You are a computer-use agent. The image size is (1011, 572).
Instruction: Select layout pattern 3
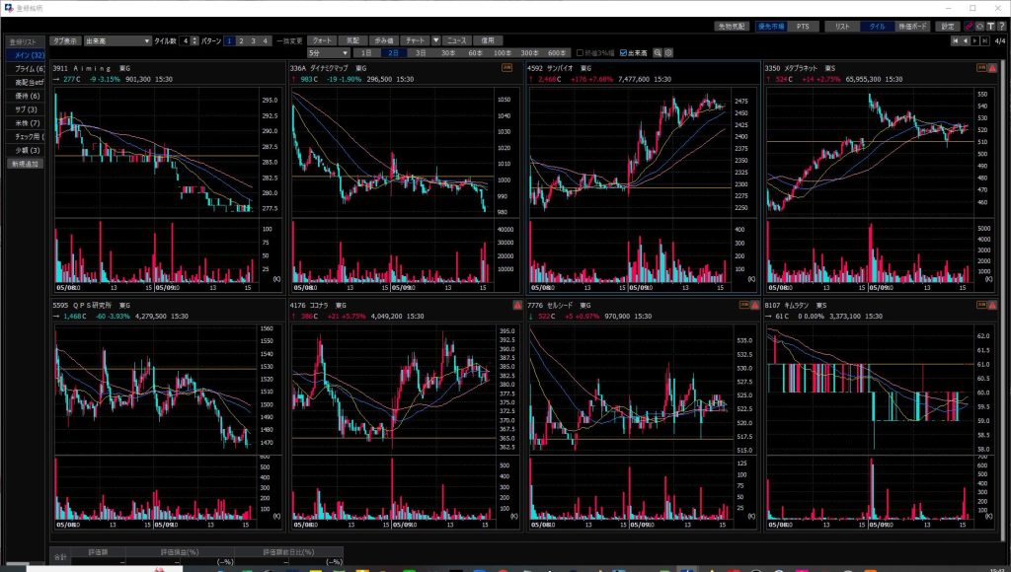253,40
